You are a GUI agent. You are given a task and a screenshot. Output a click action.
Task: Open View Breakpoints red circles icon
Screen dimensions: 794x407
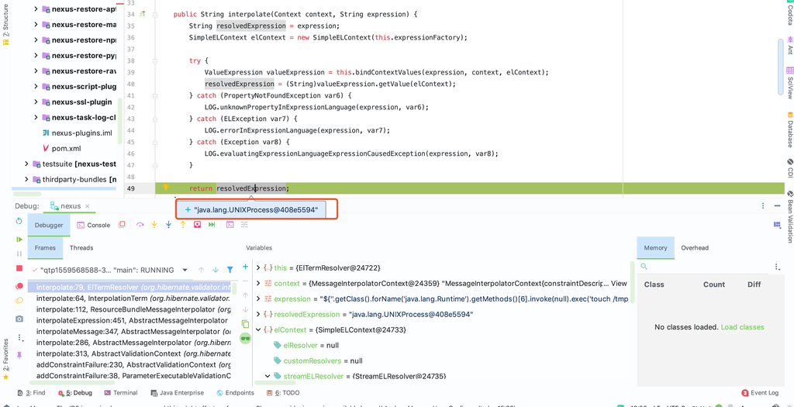click(19, 286)
